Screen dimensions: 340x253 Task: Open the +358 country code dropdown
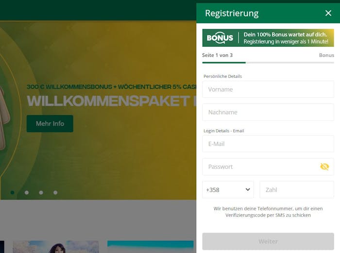[228, 190]
